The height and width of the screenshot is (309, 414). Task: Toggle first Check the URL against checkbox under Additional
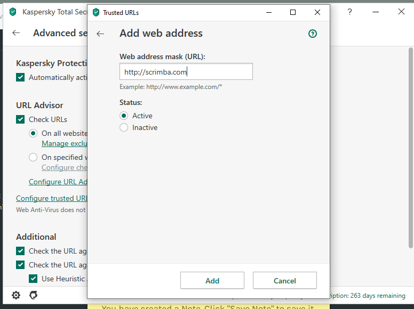click(x=20, y=251)
